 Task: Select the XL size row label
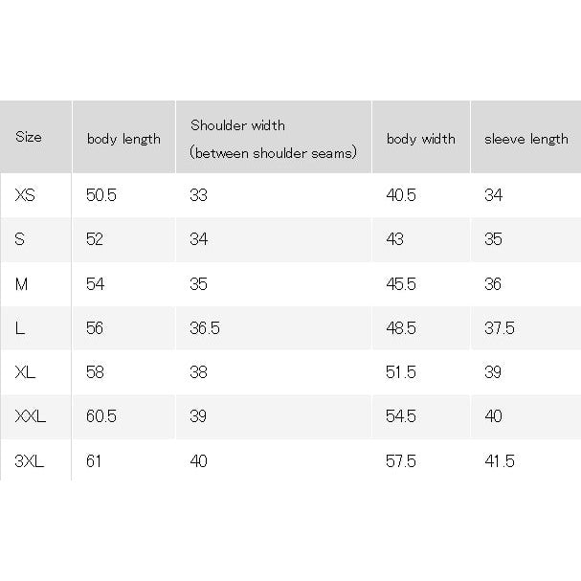coord(25,372)
